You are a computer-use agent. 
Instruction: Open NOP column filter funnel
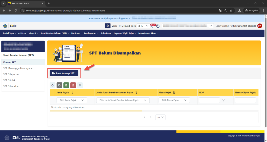click(x=223, y=100)
